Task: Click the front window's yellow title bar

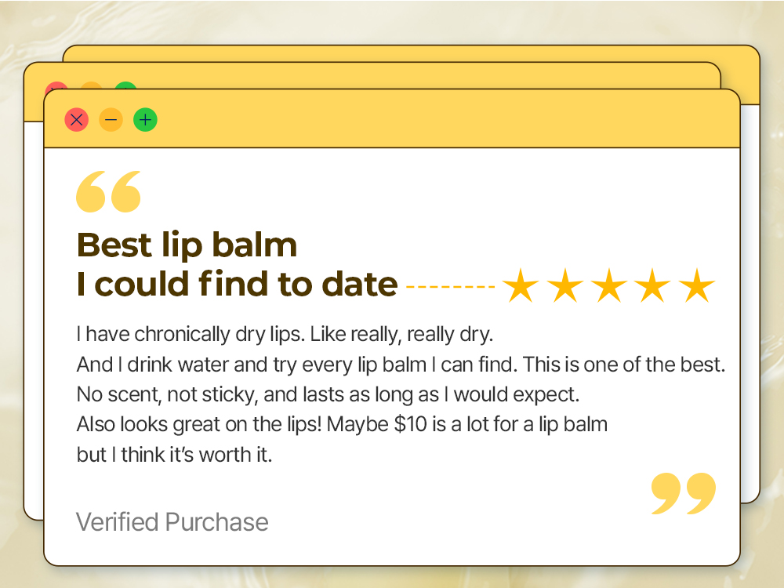Action: [x=439, y=120]
